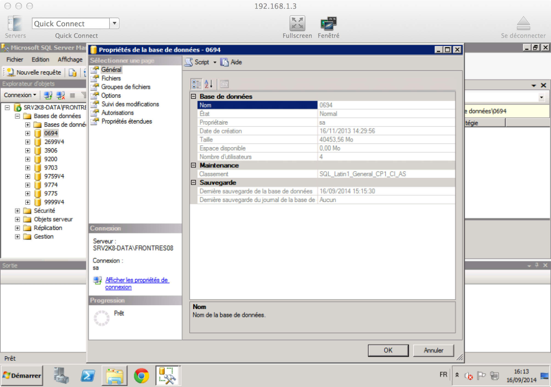The height and width of the screenshot is (387, 551).
Task: Select the Propriétés étendues page
Action: pyautogui.click(x=126, y=122)
